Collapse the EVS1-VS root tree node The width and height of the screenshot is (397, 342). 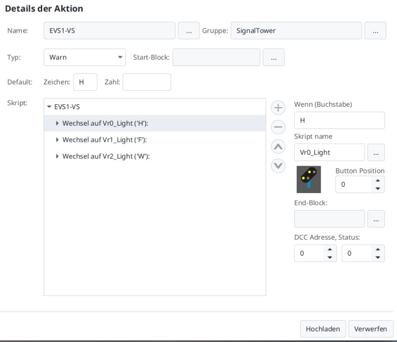(x=49, y=107)
